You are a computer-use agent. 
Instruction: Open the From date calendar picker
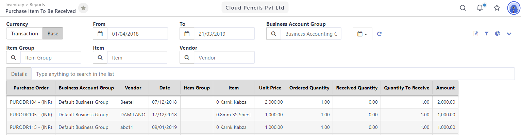[x=100, y=34]
